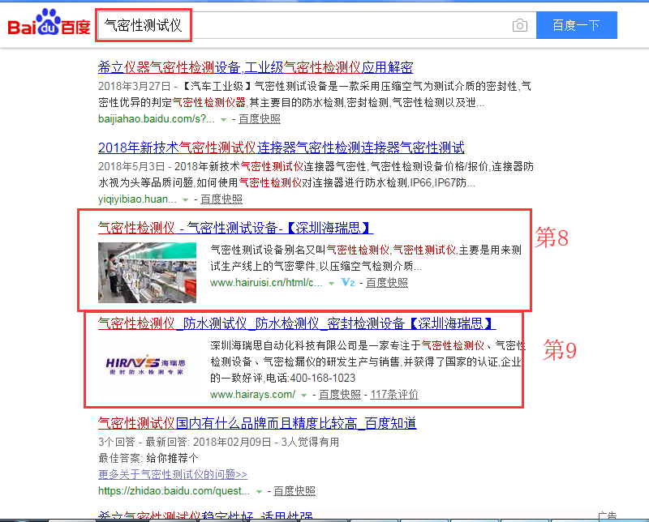649x522 pixels.
Task: Click the V2 verification badge icon
Action: [348, 283]
